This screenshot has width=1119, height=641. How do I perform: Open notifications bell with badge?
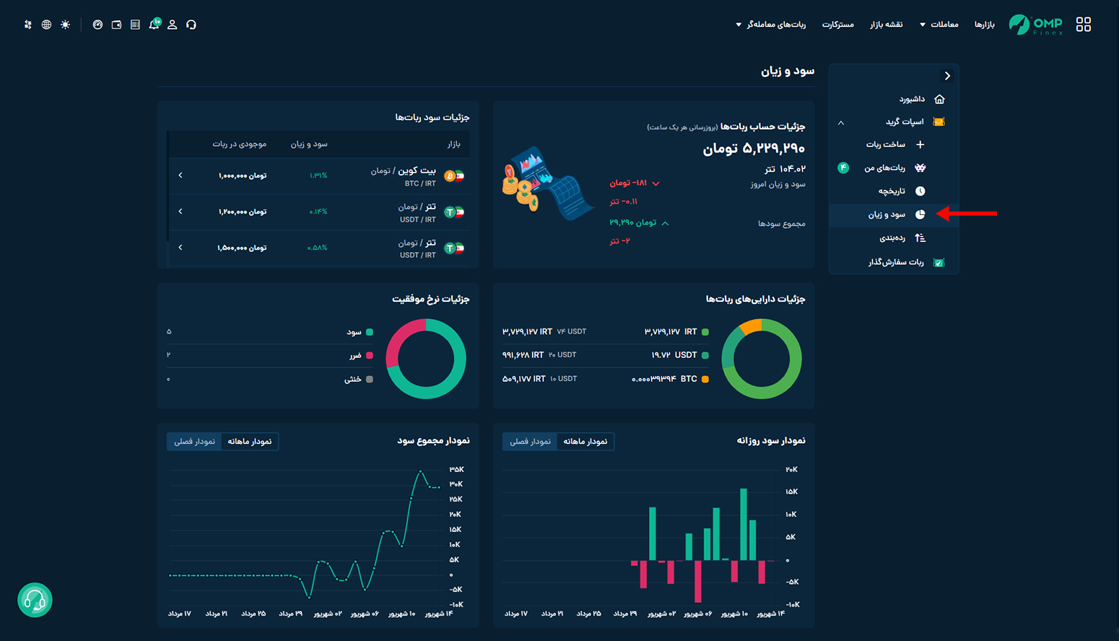click(x=154, y=24)
